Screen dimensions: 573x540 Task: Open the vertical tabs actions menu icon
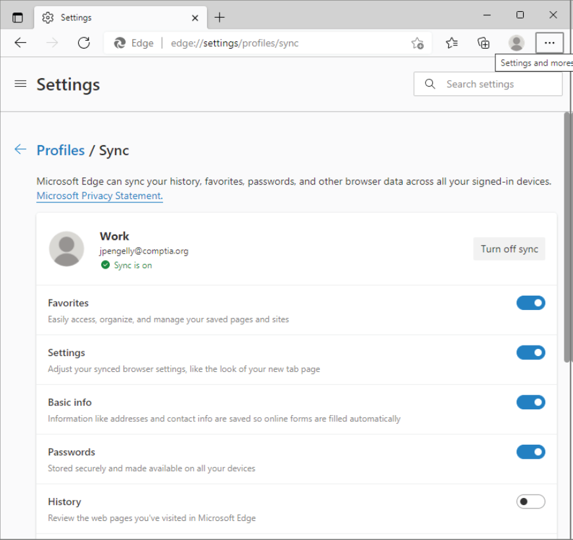(x=17, y=17)
